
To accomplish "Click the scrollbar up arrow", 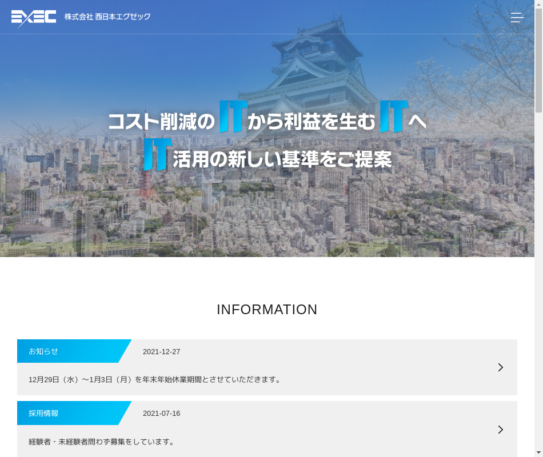I will [538, 4].
